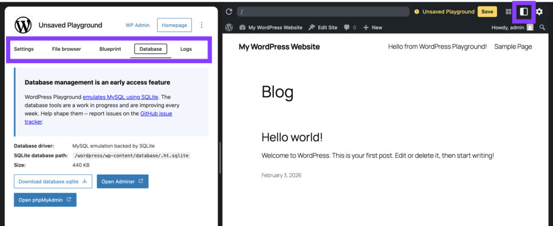Image resolution: width=553 pixels, height=226 pixels.
Task: Switch to the Settings tab
Action: (24, 49)
